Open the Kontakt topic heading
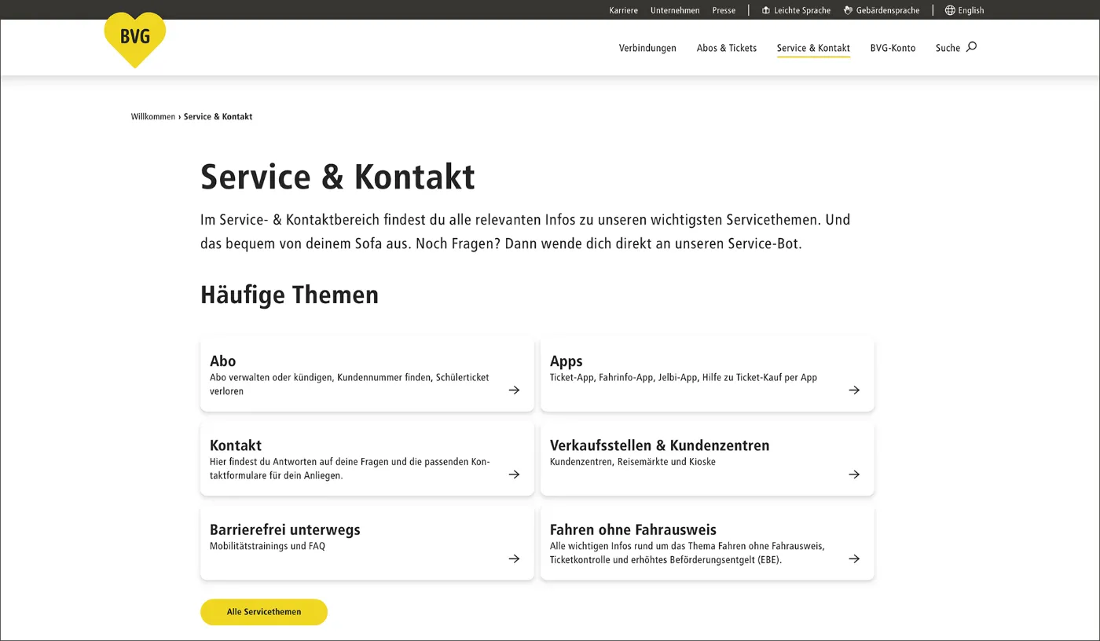This screenshot has width=1100, height=641. click(x=236, y=445)
